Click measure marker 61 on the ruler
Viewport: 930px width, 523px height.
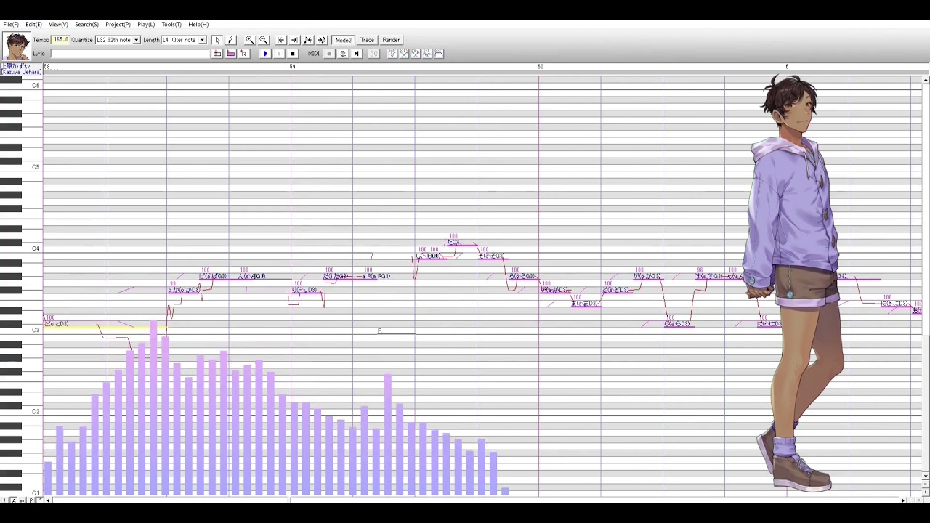click(x=788, y=67)
